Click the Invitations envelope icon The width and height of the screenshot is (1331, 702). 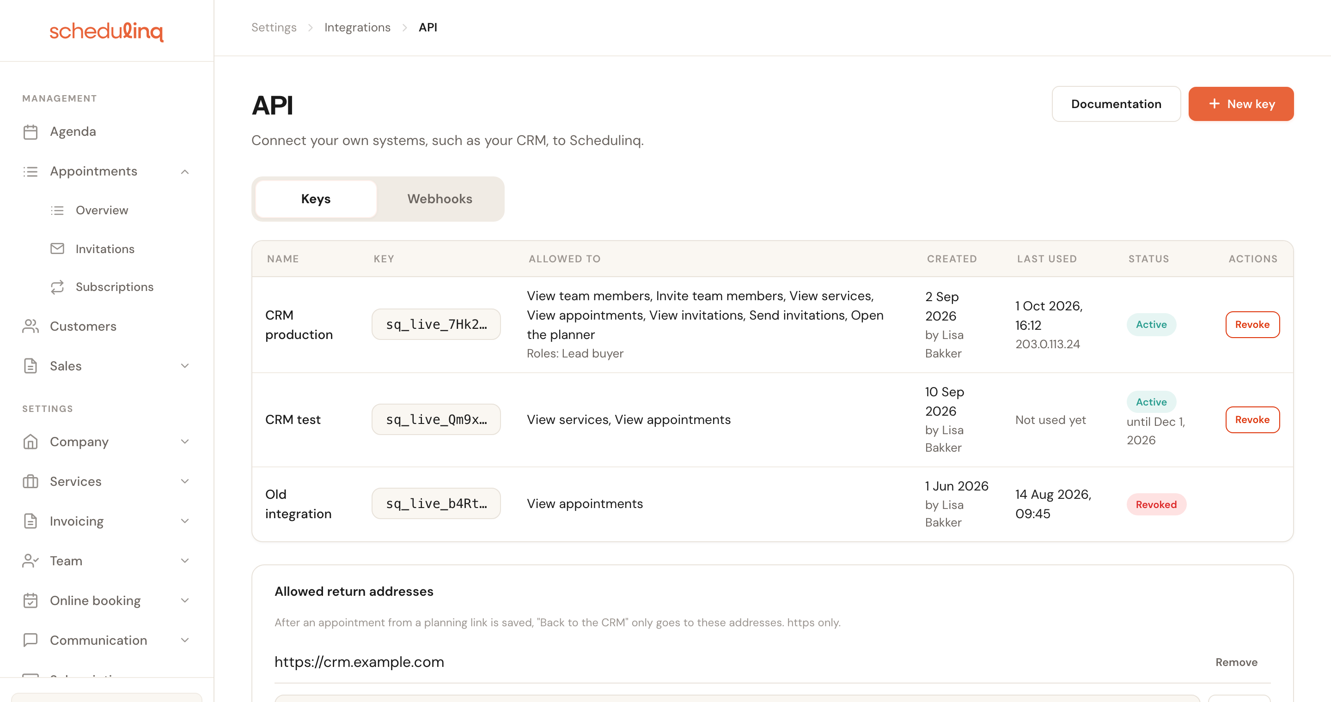coord(57,249)
